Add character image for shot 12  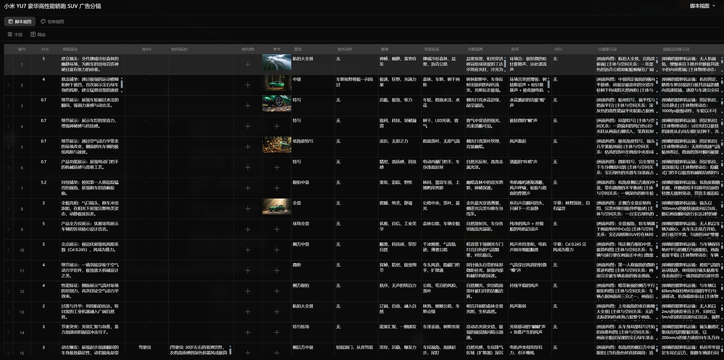coord(247,291)
